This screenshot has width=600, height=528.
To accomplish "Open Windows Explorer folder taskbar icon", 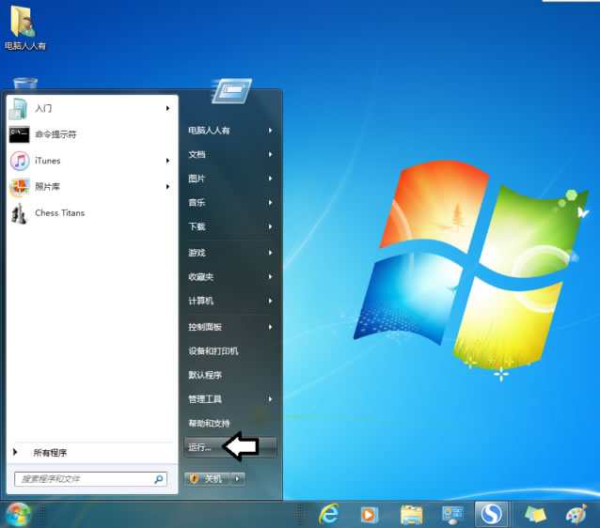I will coord(411,515).
